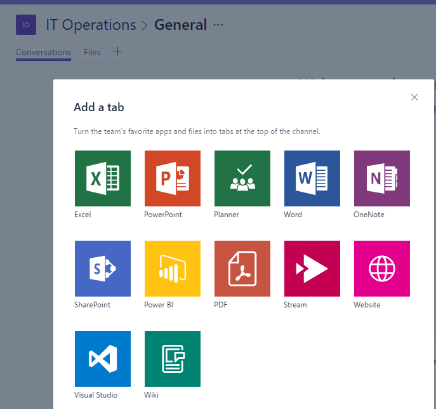Open the OneNote tab option

382,178
